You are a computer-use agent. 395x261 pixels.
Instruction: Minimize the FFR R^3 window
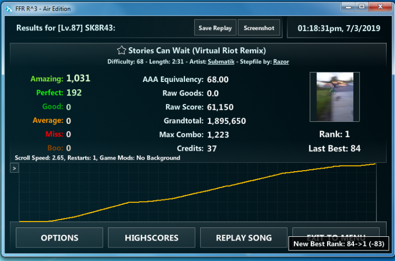[x=347, y=6]
